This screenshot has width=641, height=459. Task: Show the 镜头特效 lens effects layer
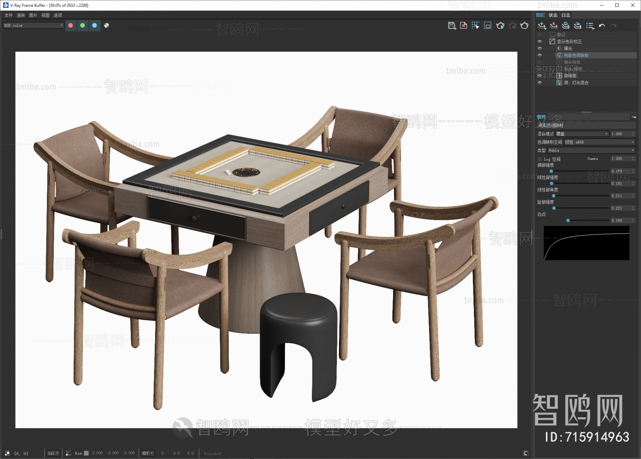click(x=540, y=62)
